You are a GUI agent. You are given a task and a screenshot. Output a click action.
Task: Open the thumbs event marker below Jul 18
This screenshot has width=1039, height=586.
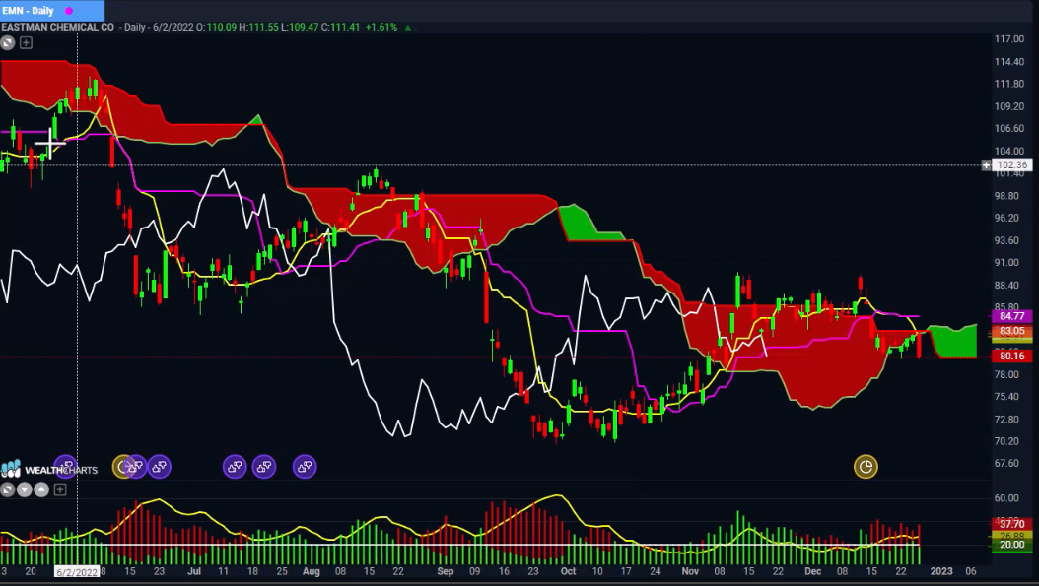pyautogui.click(x=235, y=467)
